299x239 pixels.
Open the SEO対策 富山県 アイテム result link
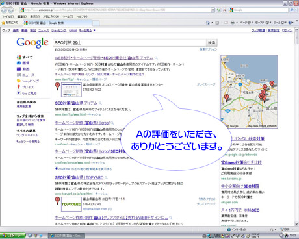point(76,103)
